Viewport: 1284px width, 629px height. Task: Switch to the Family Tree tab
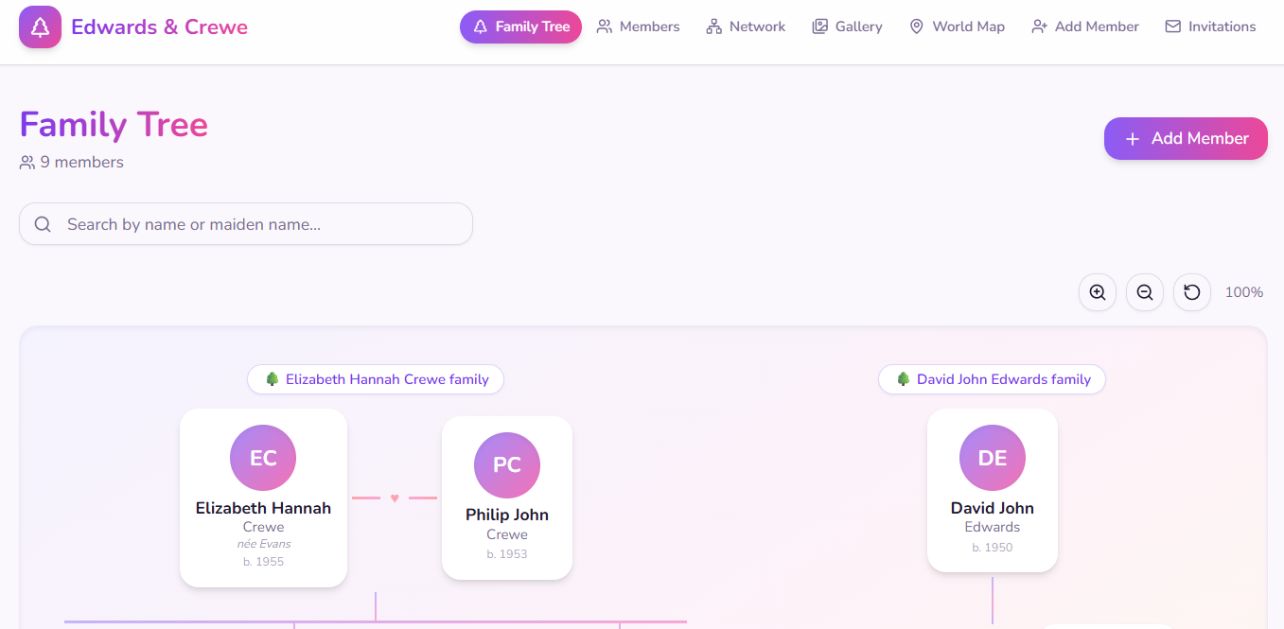(520, 26)
